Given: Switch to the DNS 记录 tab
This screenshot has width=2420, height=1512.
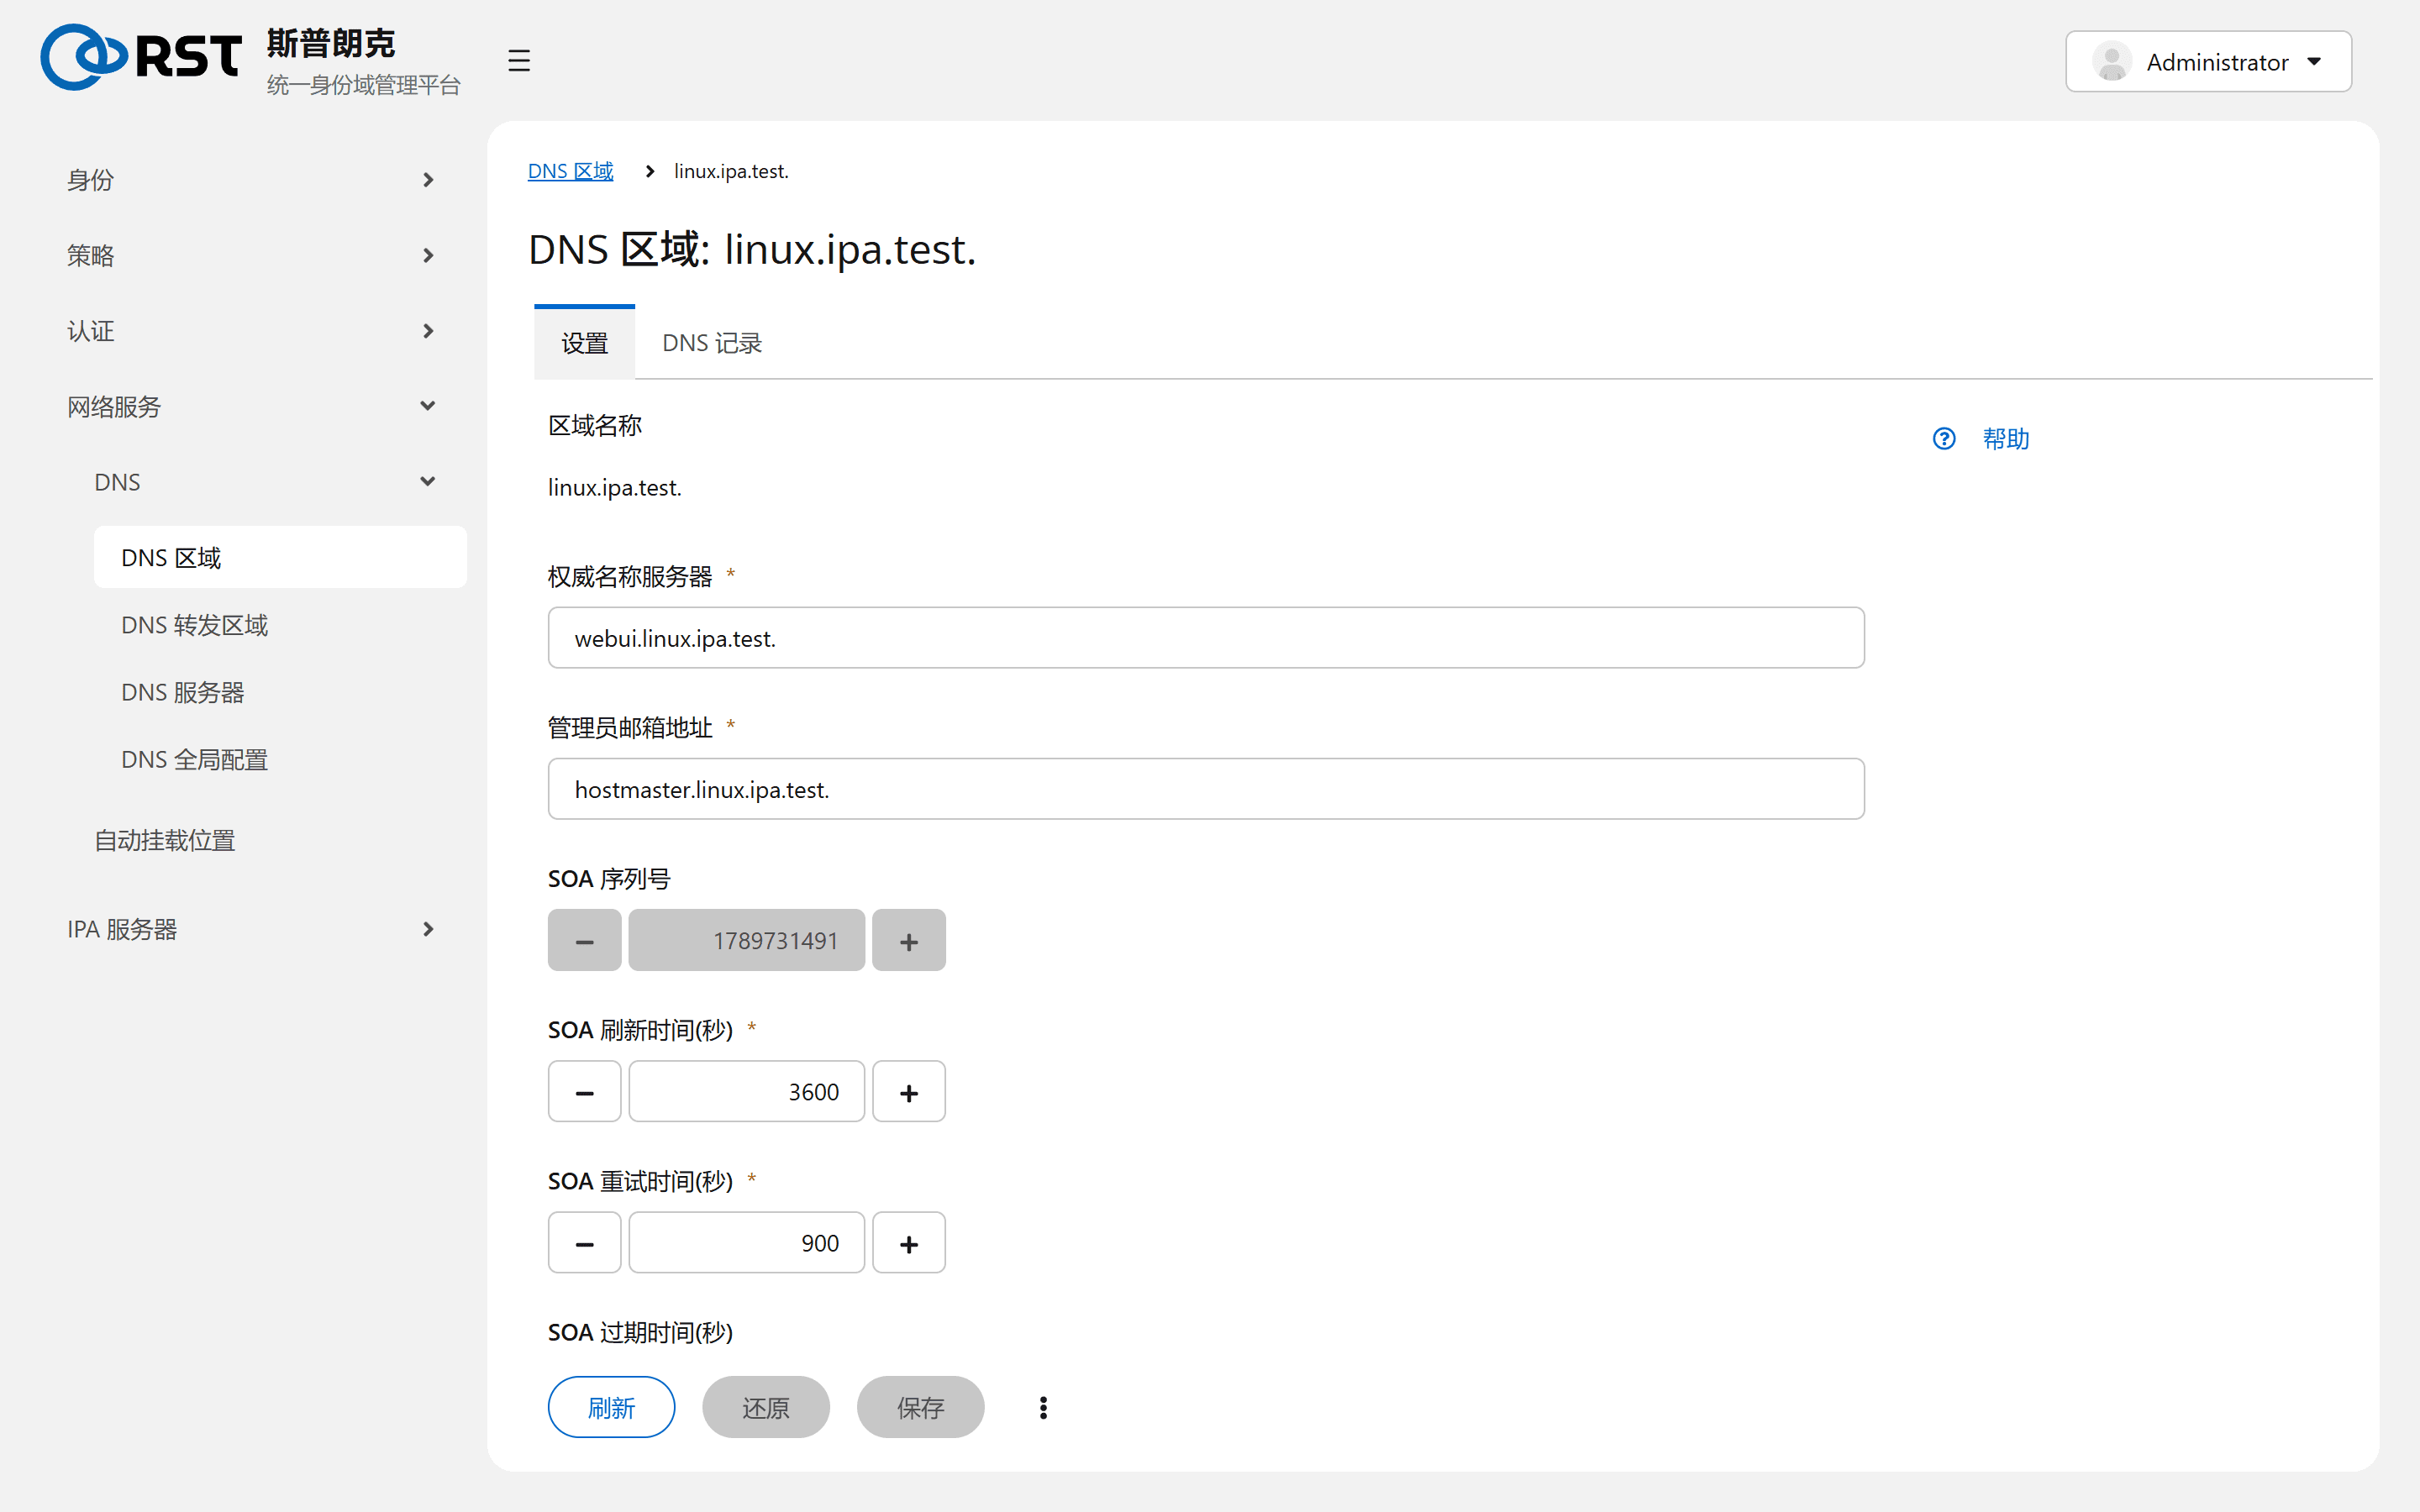Looking at the screenshot, I should [712, 343].
